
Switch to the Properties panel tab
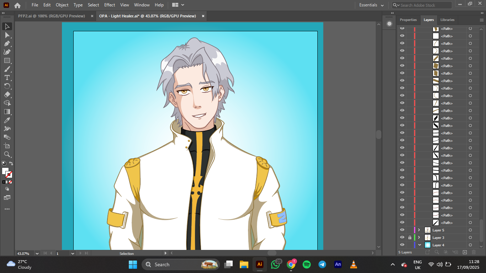[408, 20]
